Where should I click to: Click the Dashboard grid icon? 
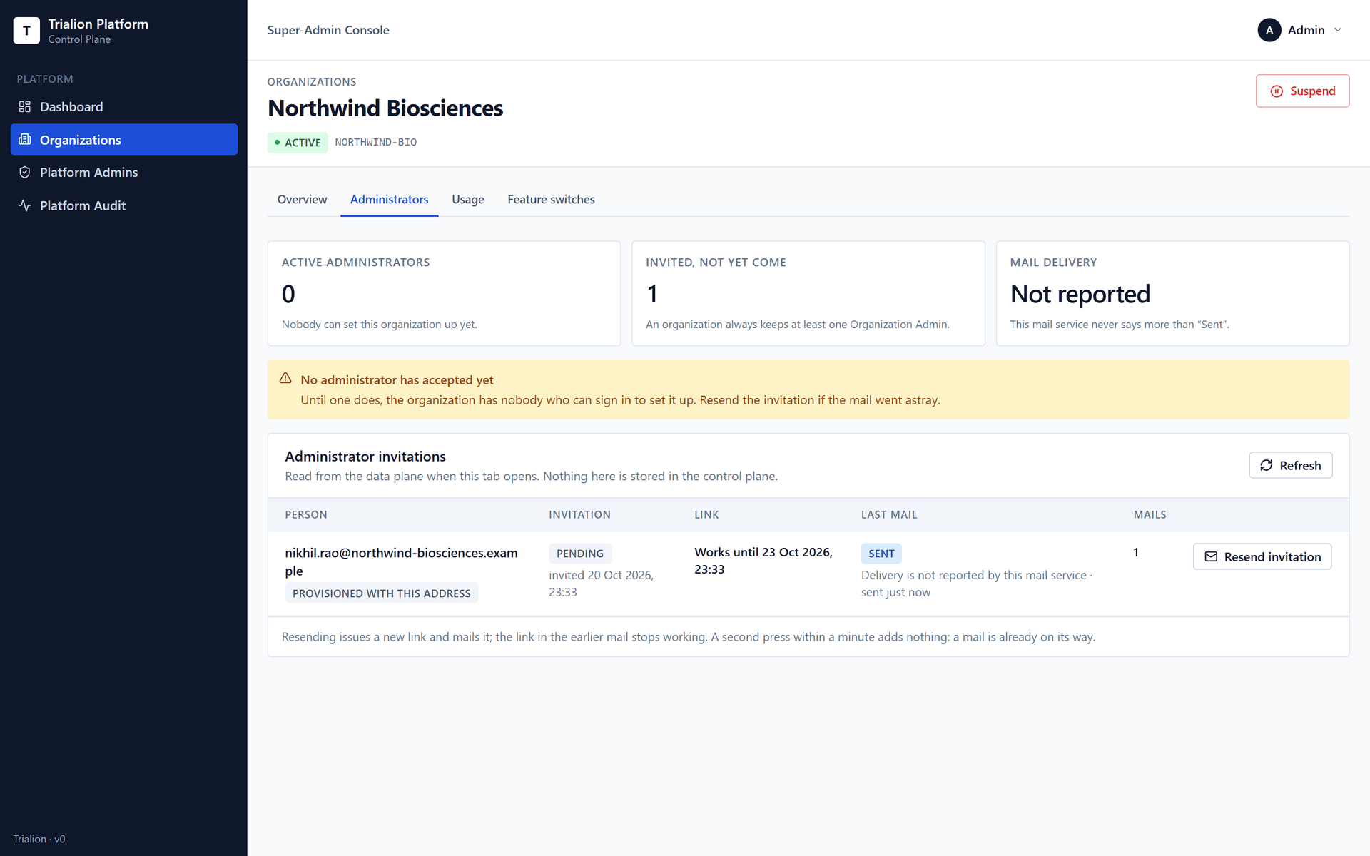coord(25,107)
